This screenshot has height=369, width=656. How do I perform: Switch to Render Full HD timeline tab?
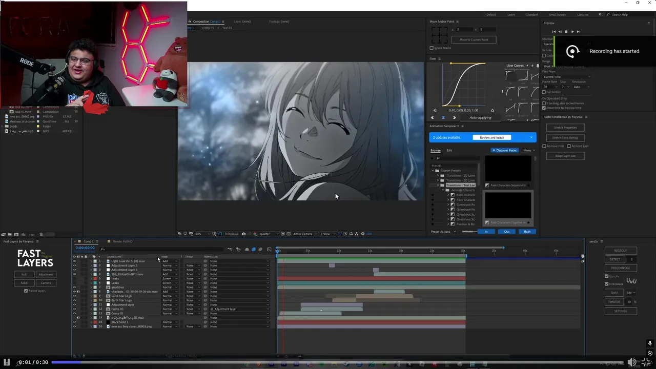coord(123,241)
